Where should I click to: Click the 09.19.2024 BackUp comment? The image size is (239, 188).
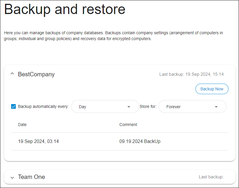tap(140, 141)
